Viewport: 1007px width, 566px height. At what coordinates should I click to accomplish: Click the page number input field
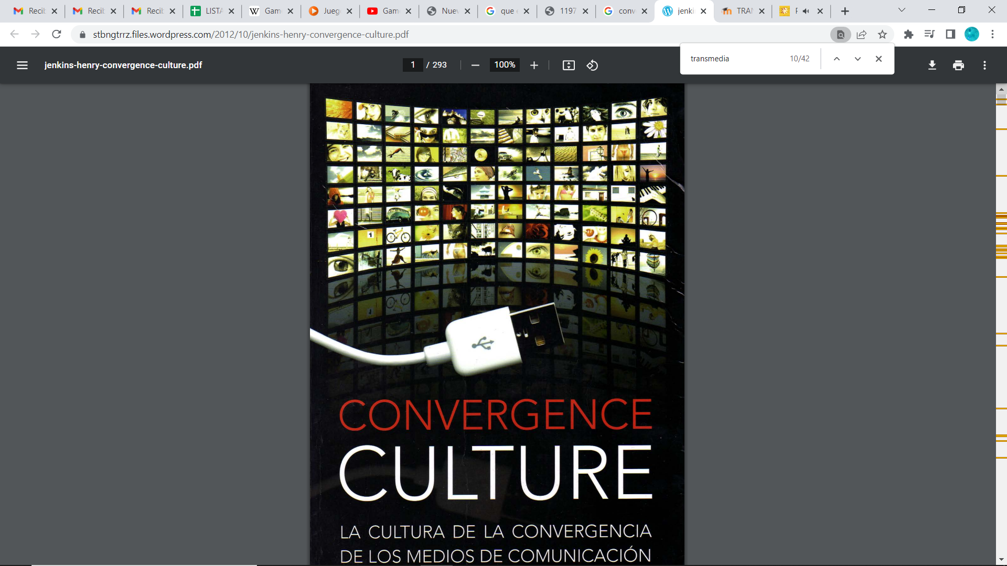(x=413, y=65)
